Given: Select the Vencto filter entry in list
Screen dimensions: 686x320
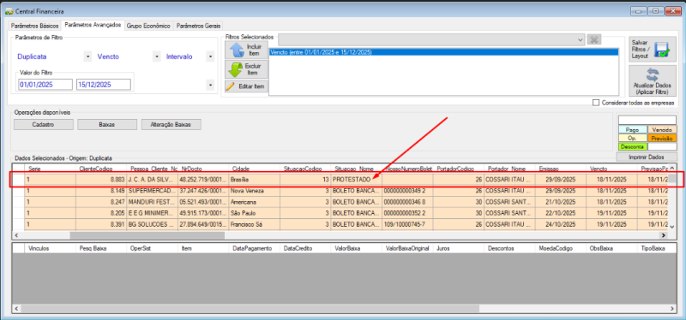Looking at the screenshot, I should tap(443, 52).
